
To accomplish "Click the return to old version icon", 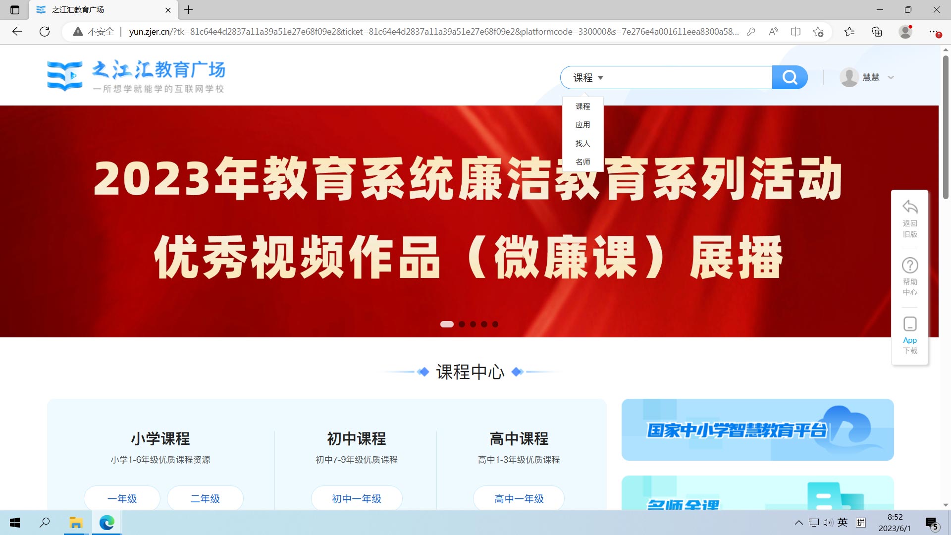I will coord(909,207).
